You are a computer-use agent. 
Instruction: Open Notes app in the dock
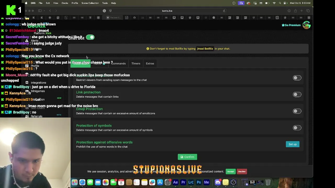[144, 182]
